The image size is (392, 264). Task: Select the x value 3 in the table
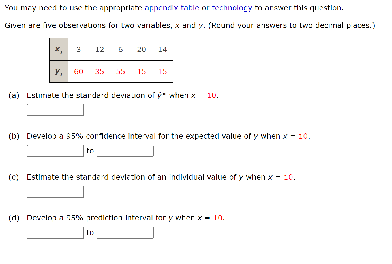pyautogui.click(x=78, y=49)
